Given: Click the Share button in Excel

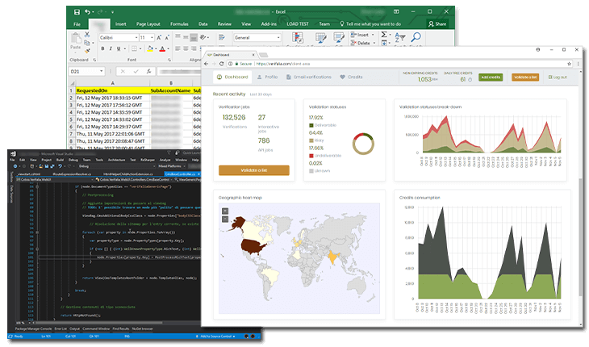Looking at the screenshot, I should (436, 24).
